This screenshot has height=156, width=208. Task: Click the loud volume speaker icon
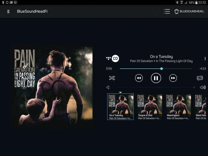(x=202, y=87)
